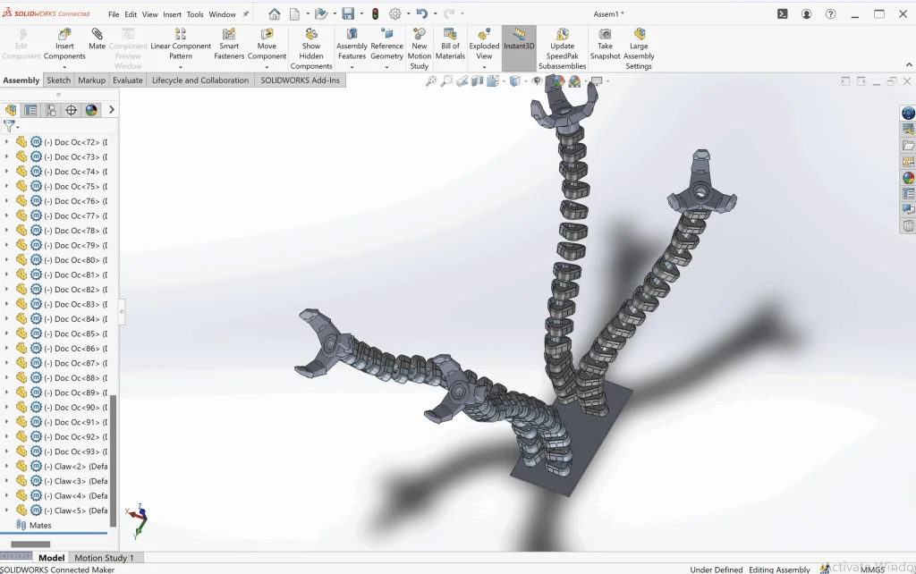Open the Section View tool
Image resolution: width=916 pixels, height=574 pixels.
pyautogui.click(x=478, y=80)
